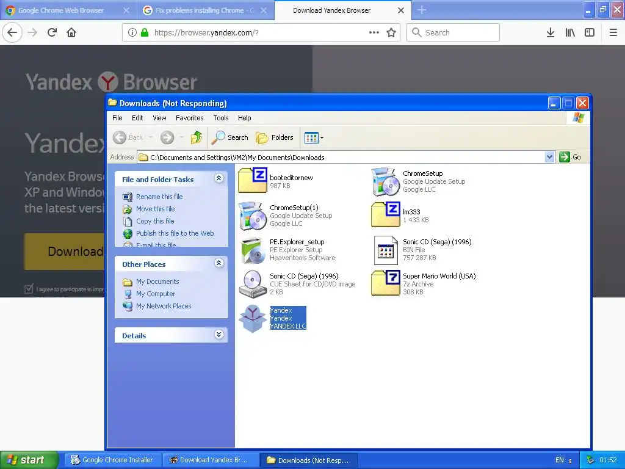Open the Views dropdown arrow
The image size is (625, 469).
point(322,138)
